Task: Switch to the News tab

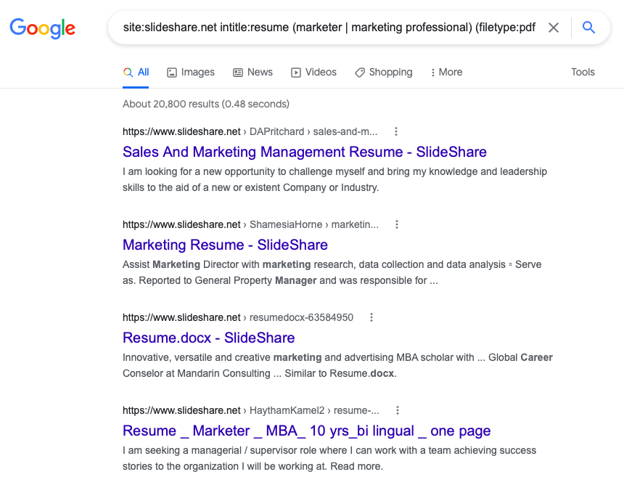Action: [253, 72]
